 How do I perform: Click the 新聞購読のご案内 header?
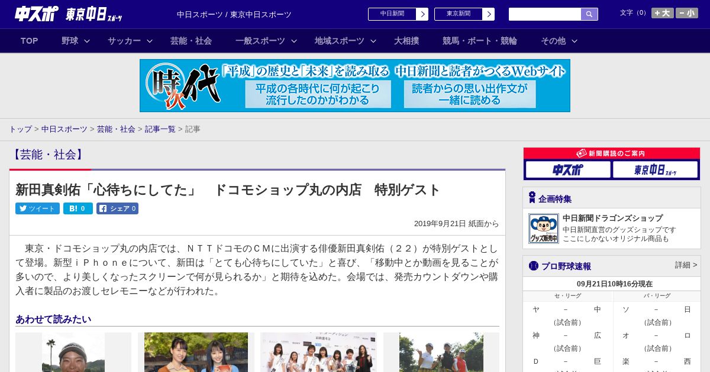(612, 154)
